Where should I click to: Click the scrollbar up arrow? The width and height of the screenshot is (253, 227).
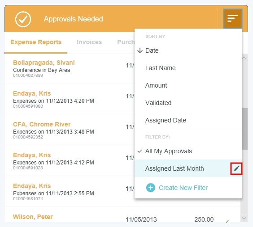click(244, 58)
